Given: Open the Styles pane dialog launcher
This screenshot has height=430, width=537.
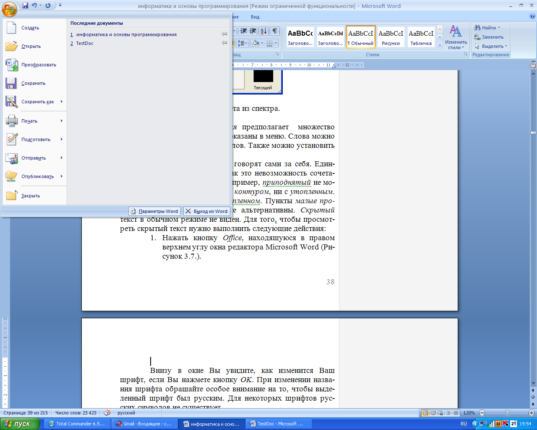Looking at the screenshot, I should [466, 55].
